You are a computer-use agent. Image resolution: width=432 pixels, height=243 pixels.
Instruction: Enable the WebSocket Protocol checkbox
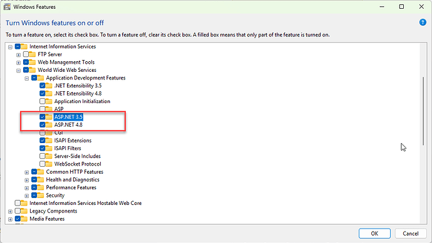42,164
